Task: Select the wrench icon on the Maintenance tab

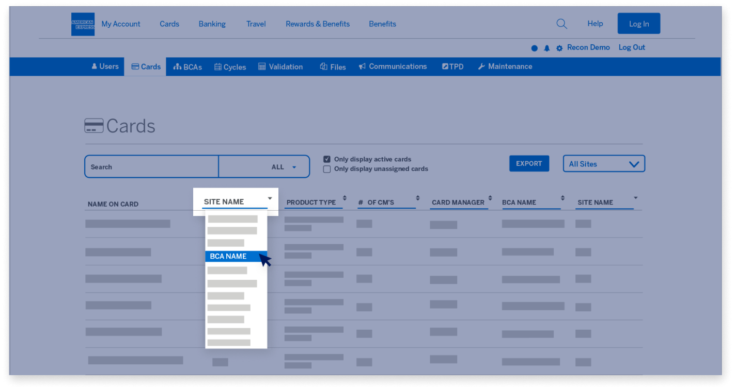Action: (x=481, y=66)
